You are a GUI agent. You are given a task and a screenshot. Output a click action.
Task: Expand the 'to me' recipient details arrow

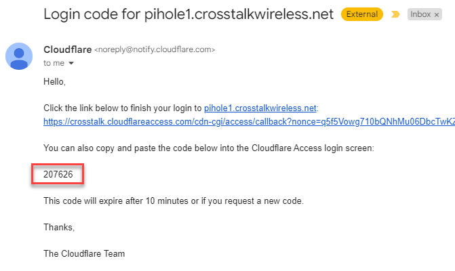coord(71,63)
